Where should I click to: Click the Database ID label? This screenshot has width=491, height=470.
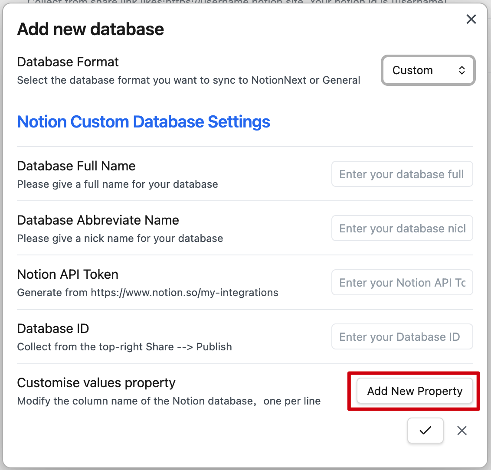pos(53,329)
